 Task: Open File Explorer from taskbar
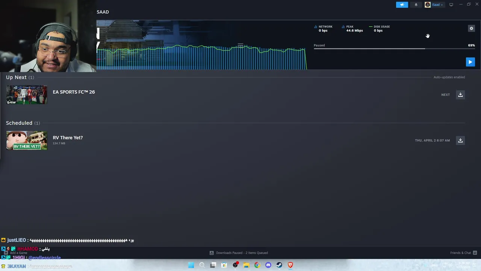(x=246, y=265)
